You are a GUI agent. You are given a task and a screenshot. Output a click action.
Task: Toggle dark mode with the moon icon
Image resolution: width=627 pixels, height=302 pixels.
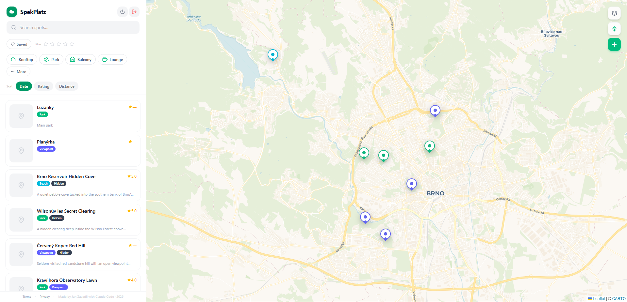click(123, 12)
